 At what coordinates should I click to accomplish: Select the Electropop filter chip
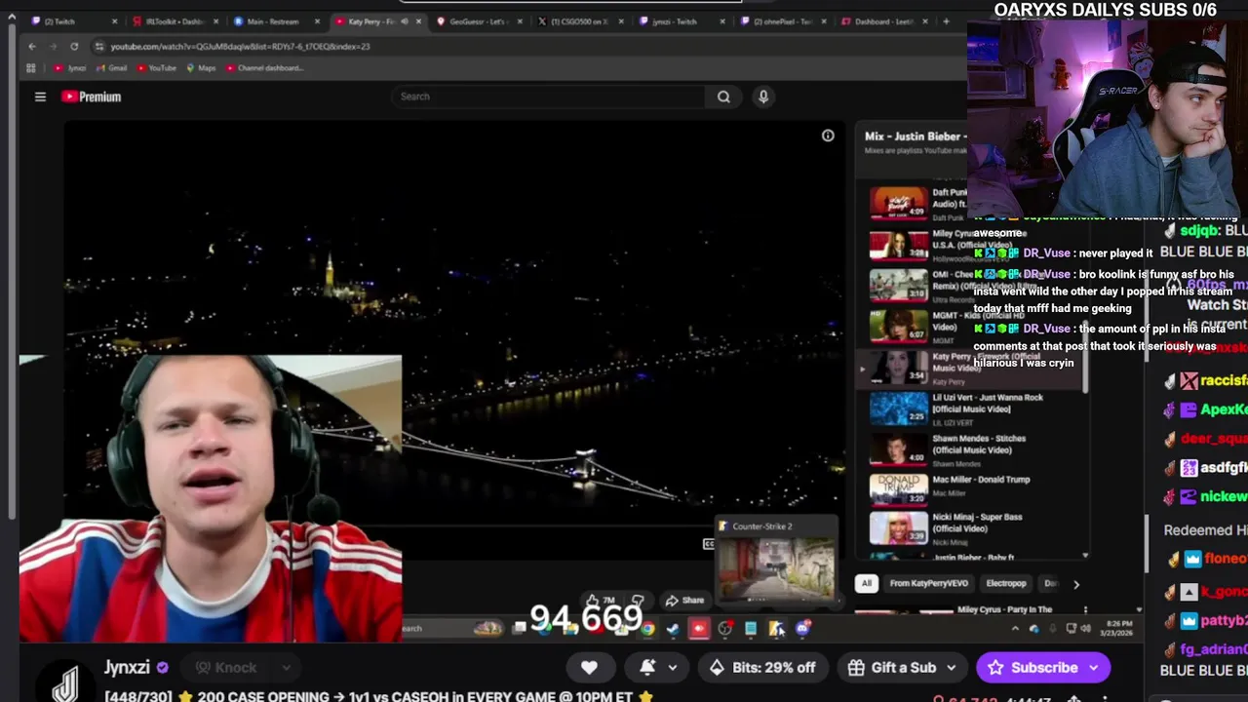click(x=1005, y=583)
